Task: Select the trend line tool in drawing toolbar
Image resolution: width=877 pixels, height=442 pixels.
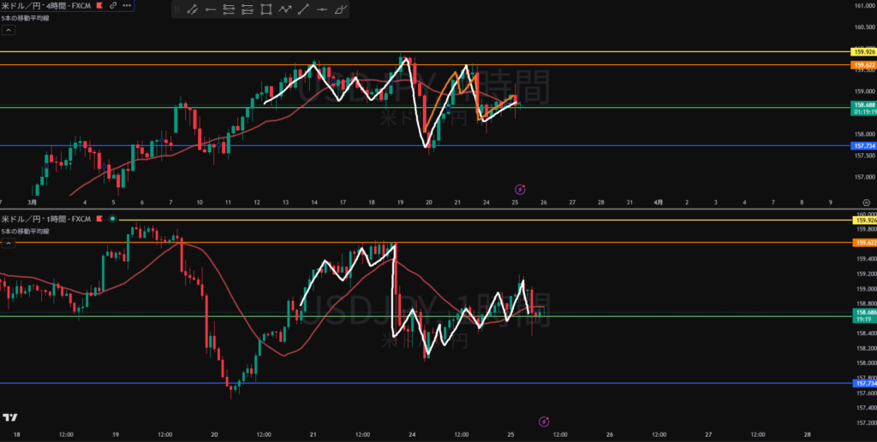Action: [x=193, y=10]
